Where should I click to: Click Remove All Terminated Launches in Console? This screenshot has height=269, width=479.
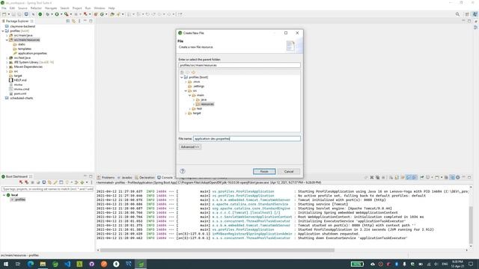[x=377, y=177]
